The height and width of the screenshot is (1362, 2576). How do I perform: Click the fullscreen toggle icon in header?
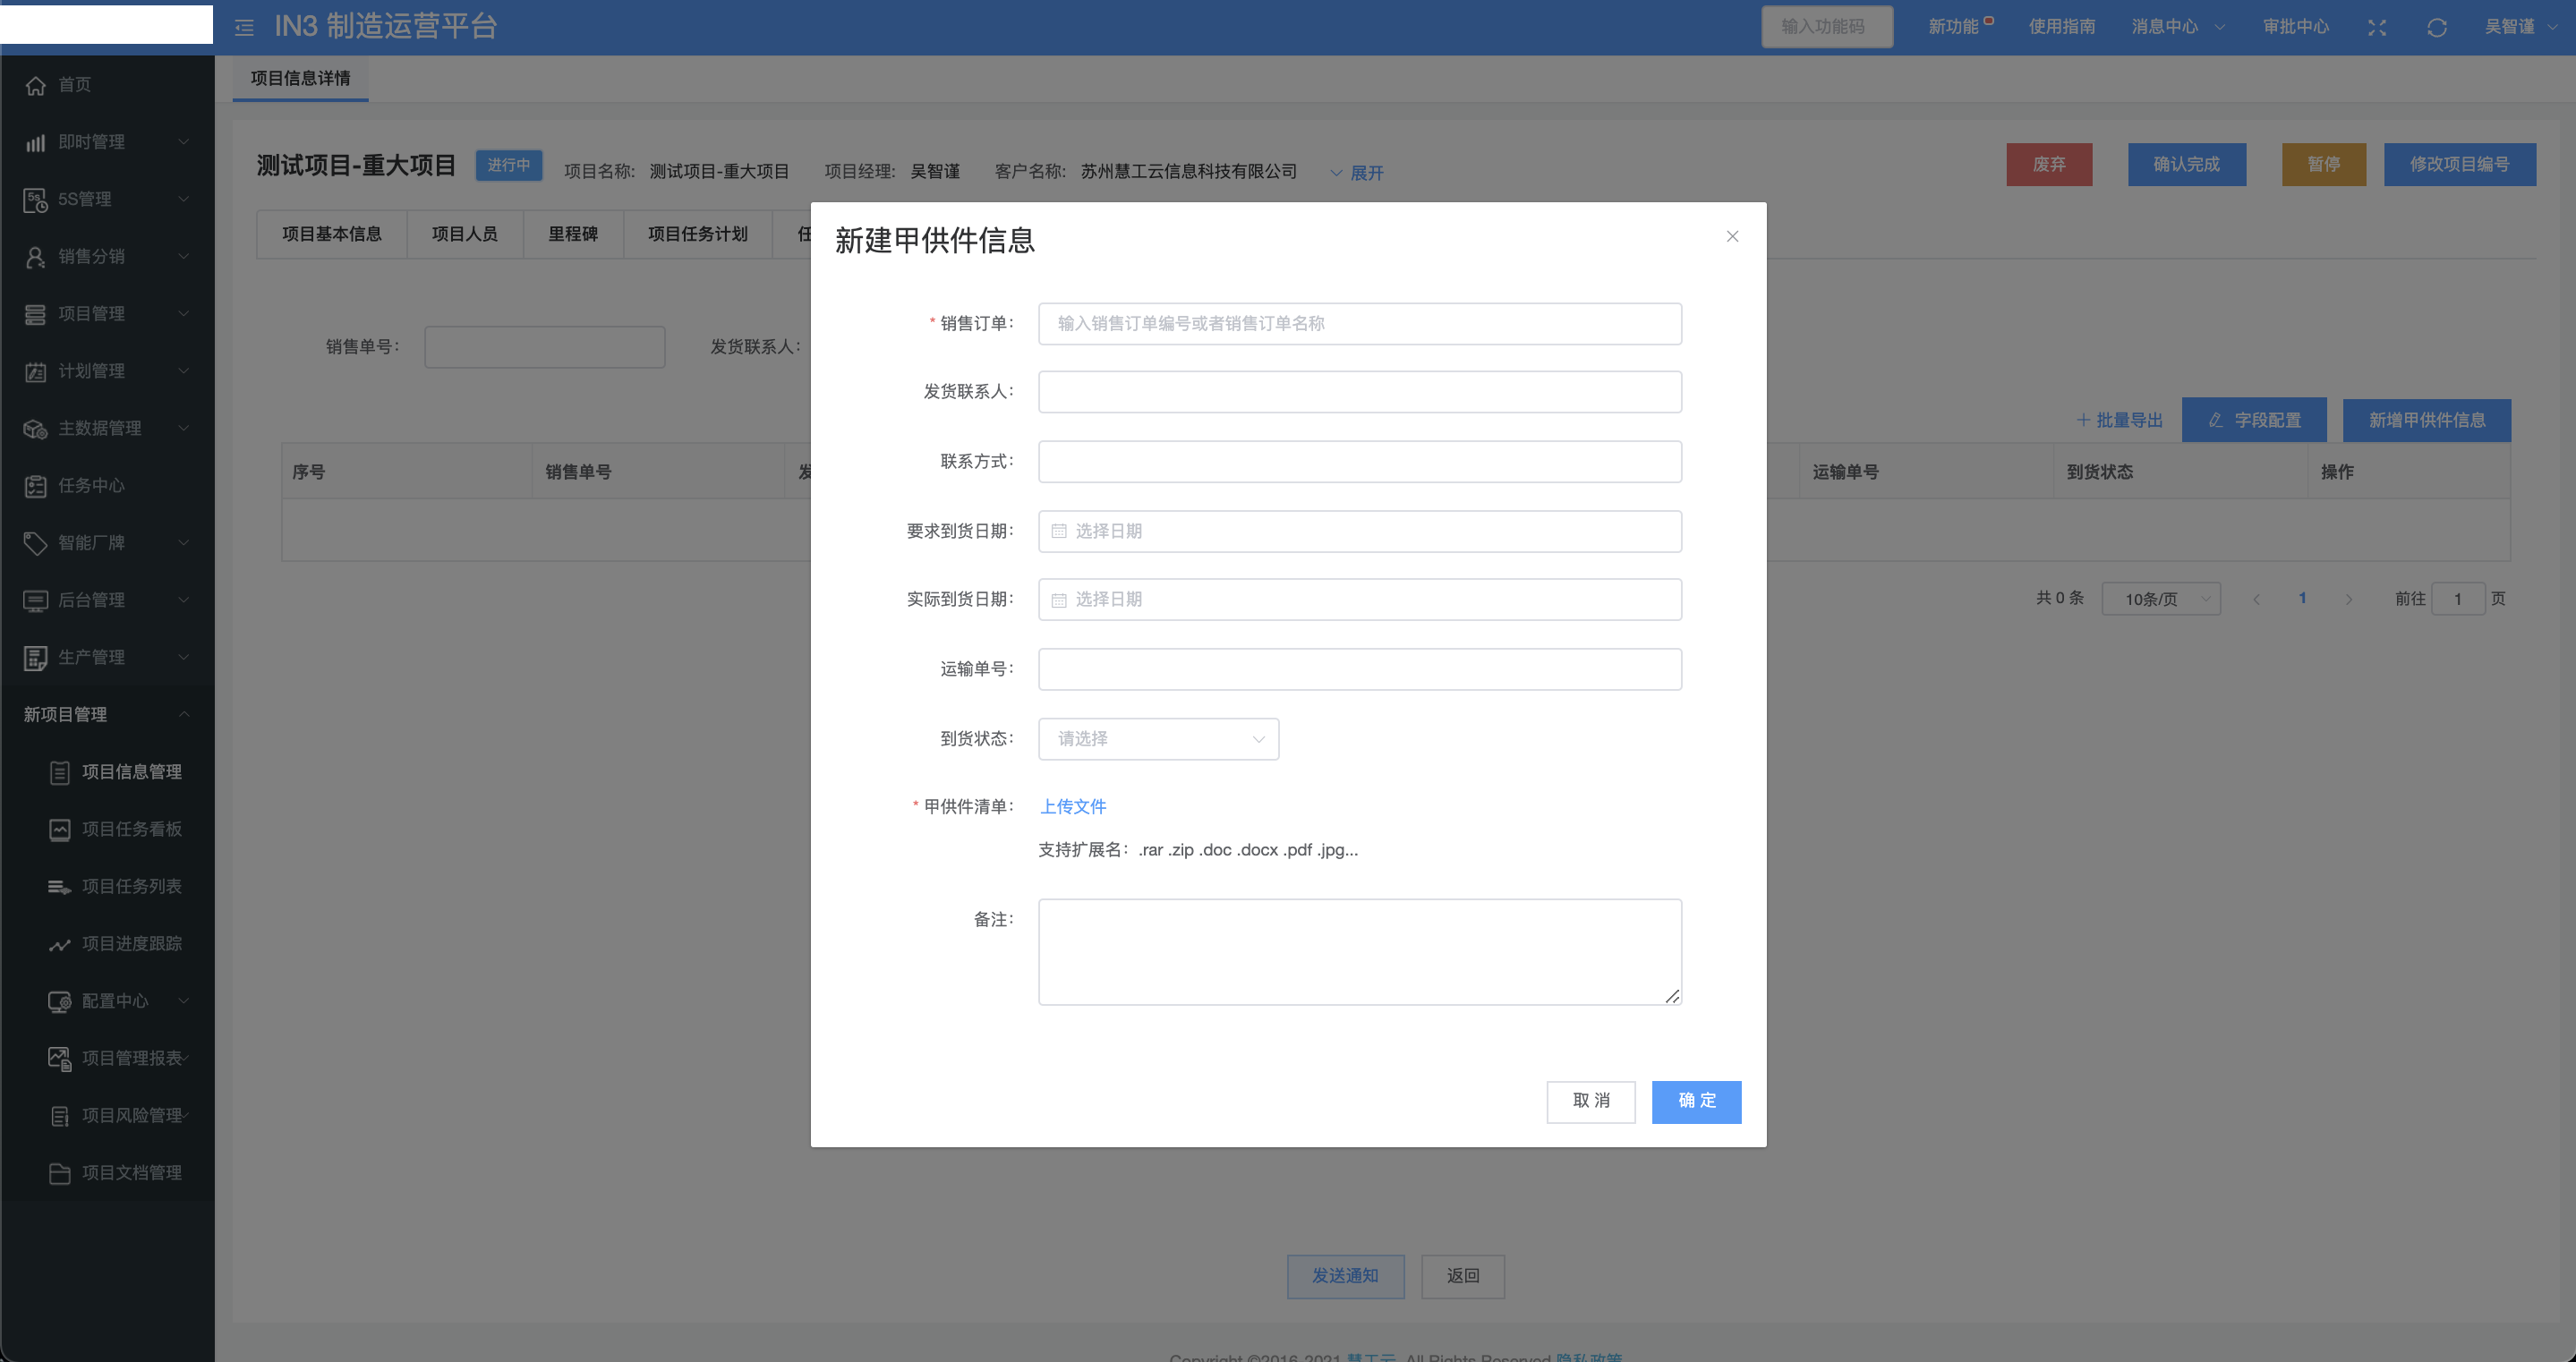(2377, 28)
